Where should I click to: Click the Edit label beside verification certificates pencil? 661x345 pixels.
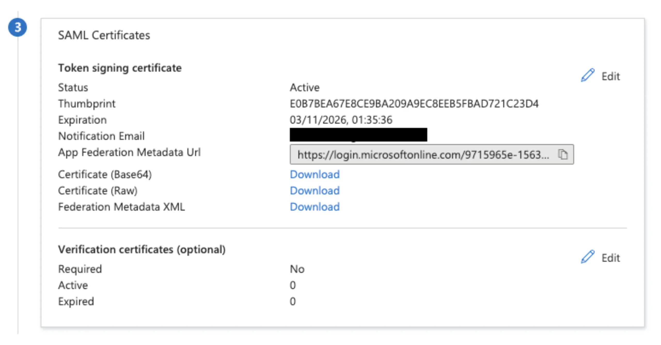pyautogui.click(x=610, y=258)
